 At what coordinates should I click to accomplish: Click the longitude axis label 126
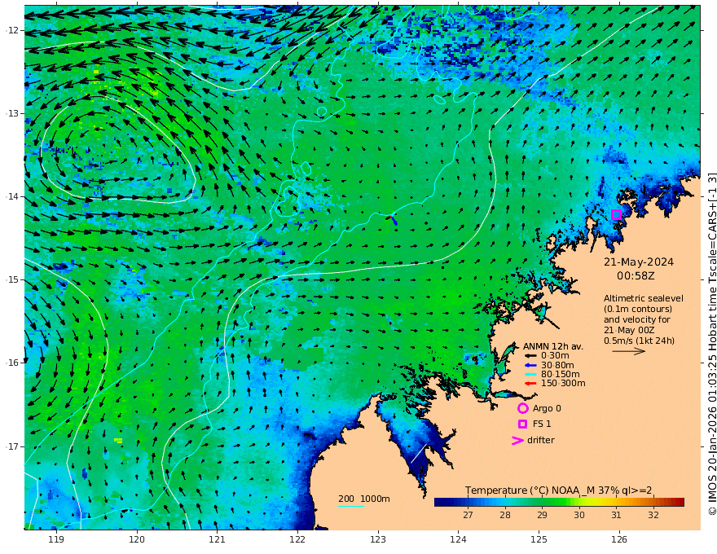(619, 540)
